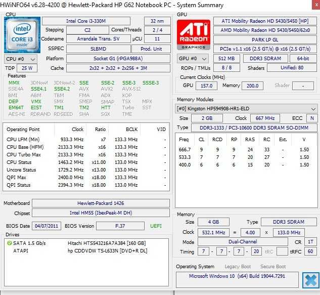Click the Motherboard Hewlett-Packard 1426 field
This screenshot has width=320, height=295.
(101, 203)
